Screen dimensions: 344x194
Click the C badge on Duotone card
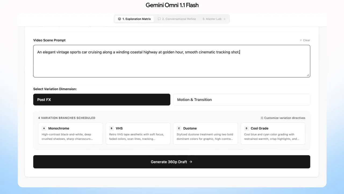[179, 128]
